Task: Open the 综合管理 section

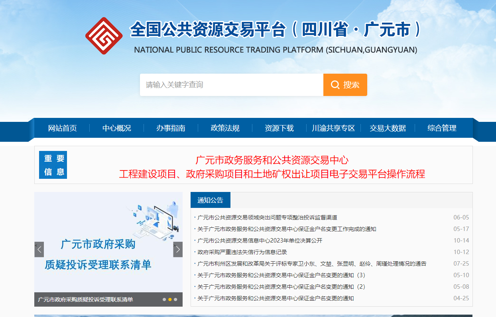Action: 442,128
